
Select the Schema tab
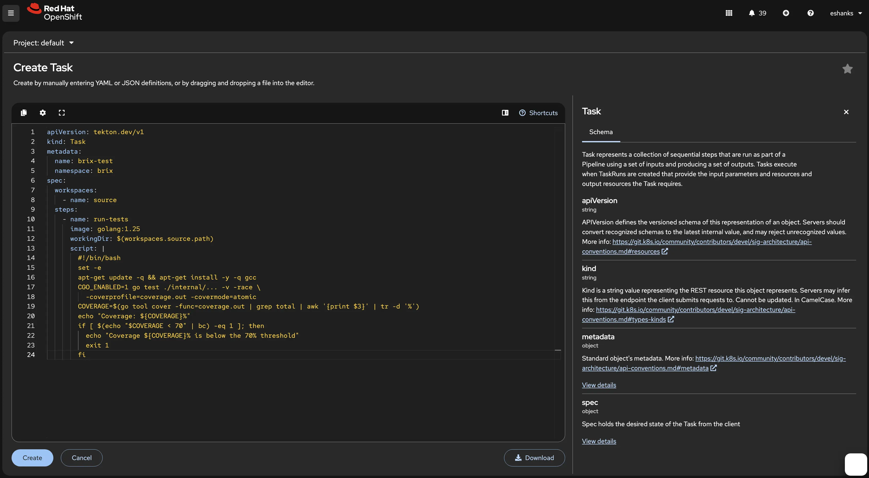pyautogui.click(x=601, y=132)
